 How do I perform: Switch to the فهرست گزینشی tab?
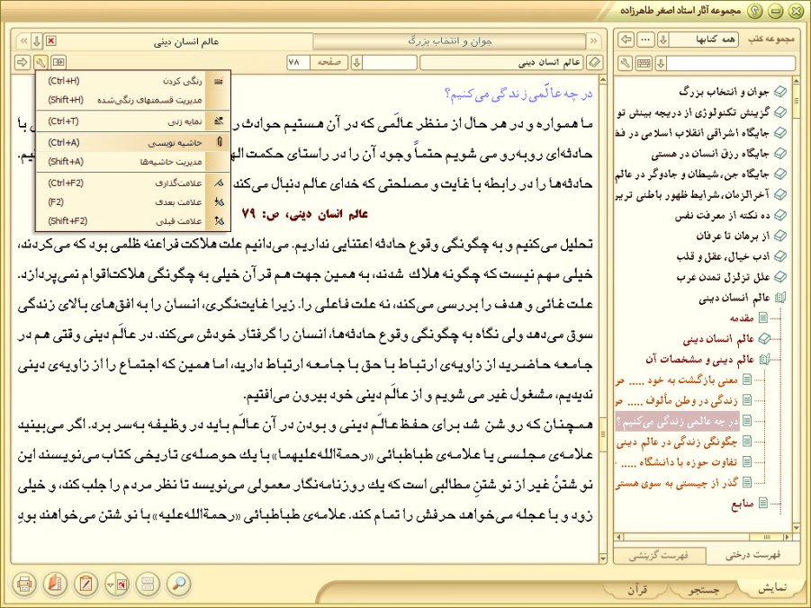[x=658, y=556]
